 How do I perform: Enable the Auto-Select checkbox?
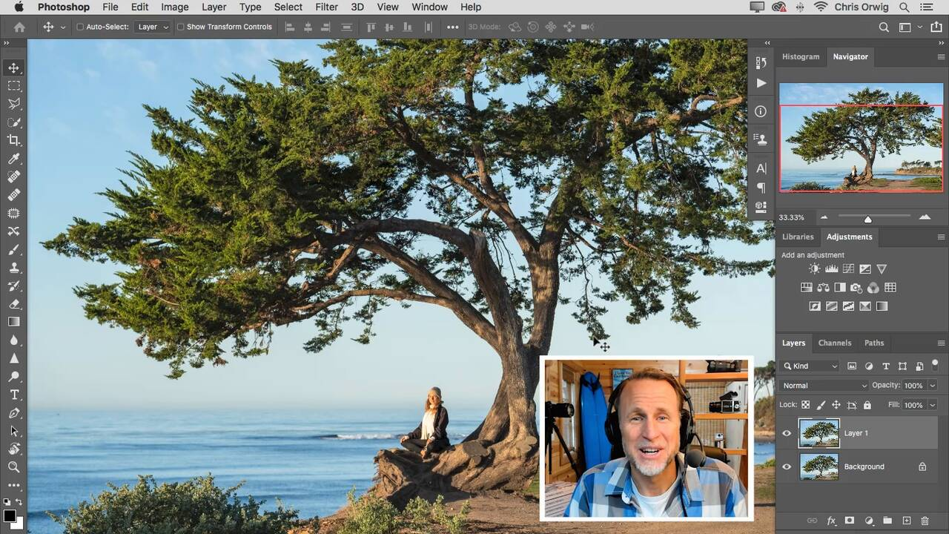pos(80,27)
